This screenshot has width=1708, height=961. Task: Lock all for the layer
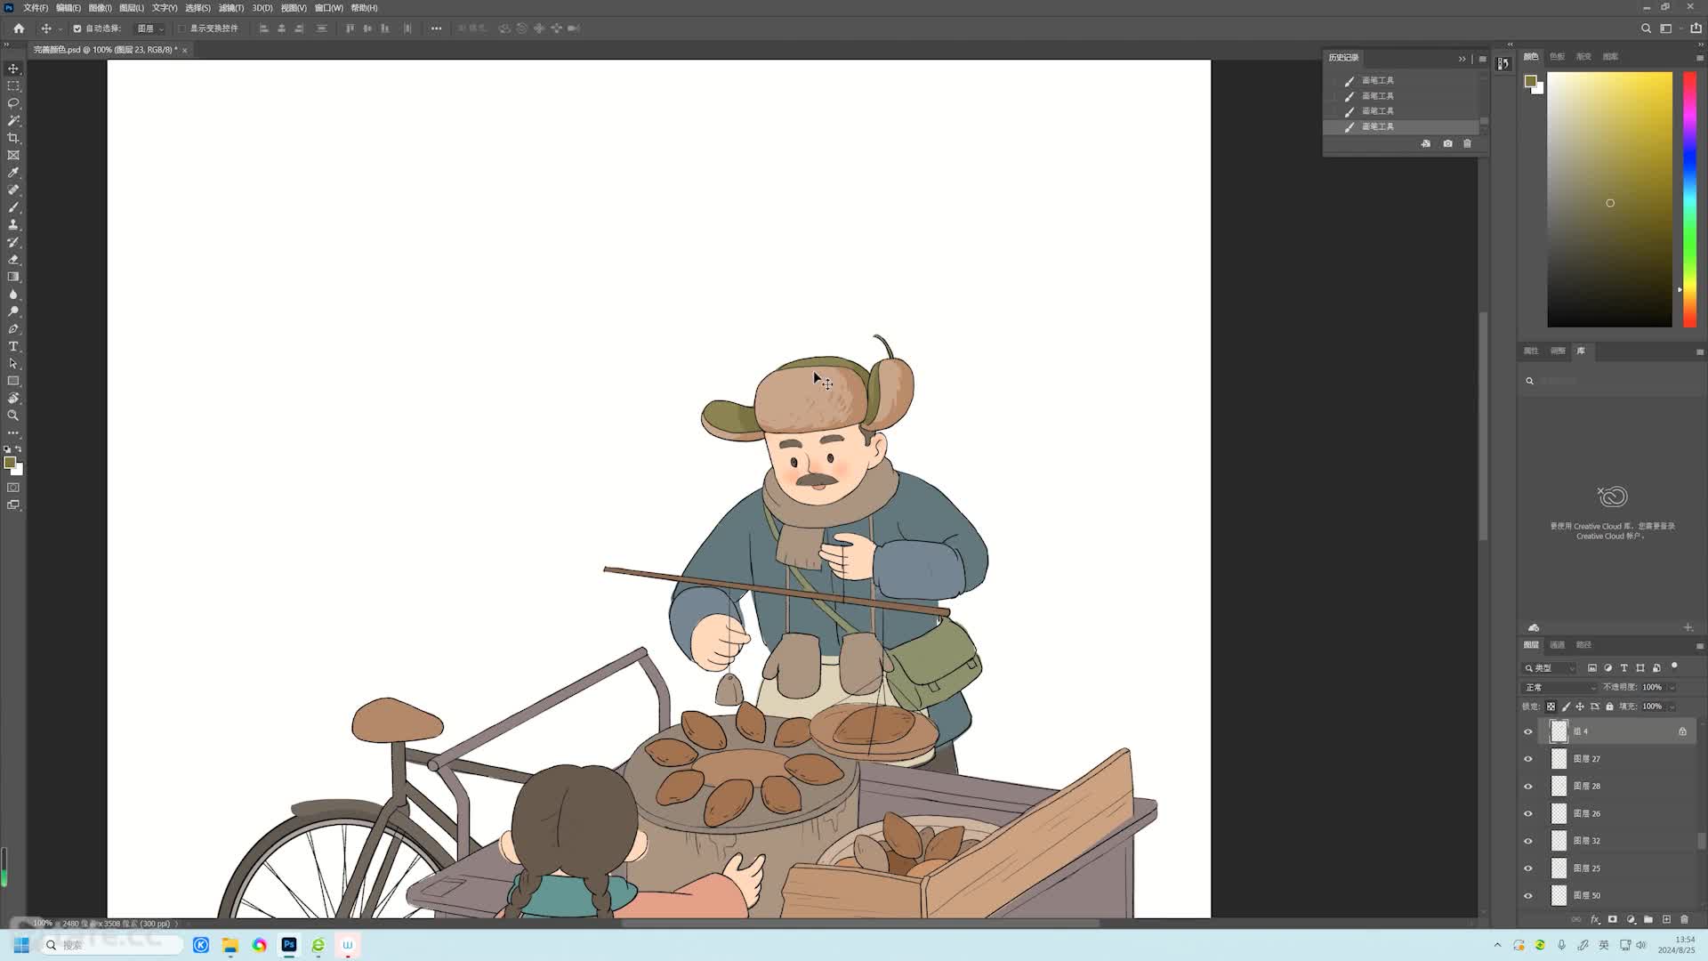pos(1609,707)
